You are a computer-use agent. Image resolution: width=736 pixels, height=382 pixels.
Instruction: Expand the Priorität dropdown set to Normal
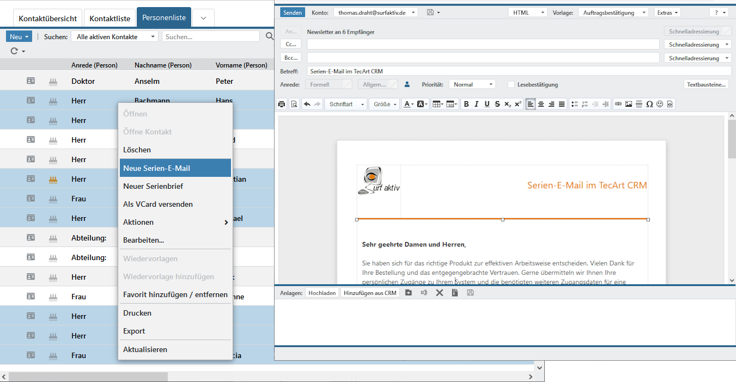click(x=472, y=84)
